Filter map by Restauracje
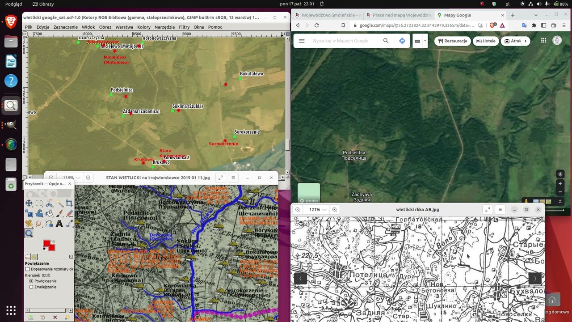 tap(453, 41)
